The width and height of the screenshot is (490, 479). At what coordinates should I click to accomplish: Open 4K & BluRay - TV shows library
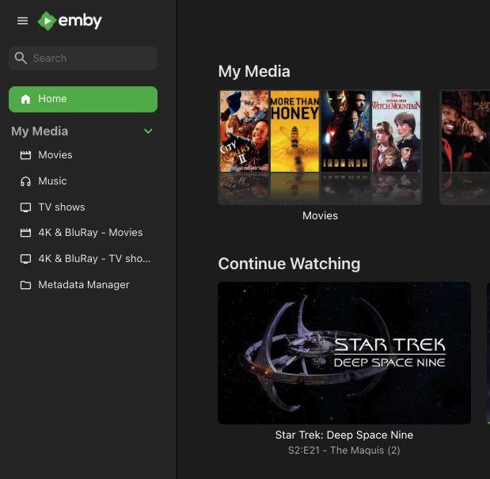pos(83,259)
